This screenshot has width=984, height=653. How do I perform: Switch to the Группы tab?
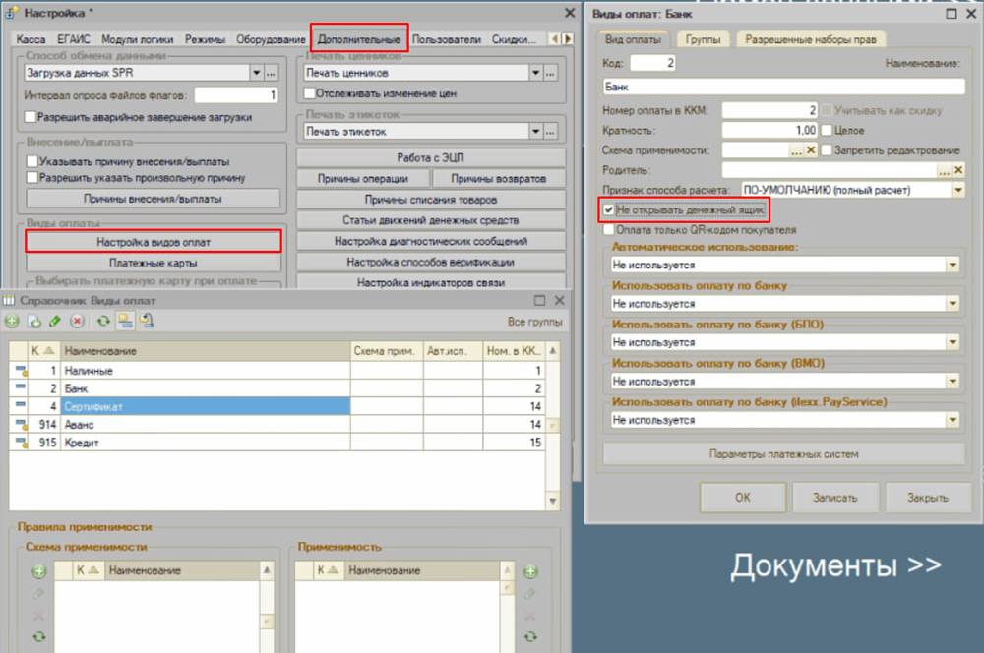click(x=703, y=40)
